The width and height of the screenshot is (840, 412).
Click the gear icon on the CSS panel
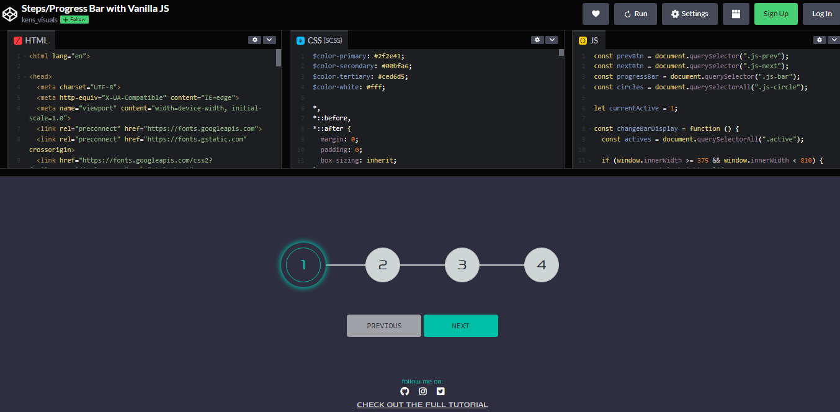point(537,39)
